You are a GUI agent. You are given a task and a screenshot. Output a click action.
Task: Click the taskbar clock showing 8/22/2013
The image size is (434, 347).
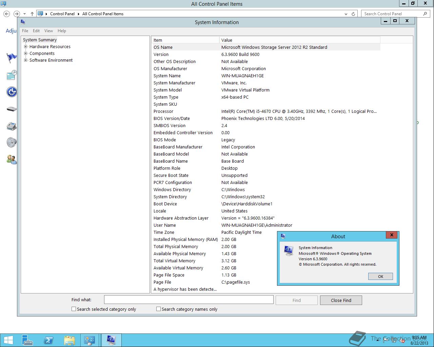(x=419, y=340)
